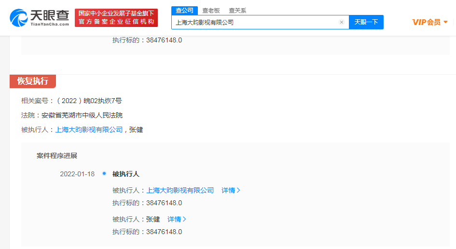The height and width of the screenshot is (249, 456).
Task: Select case number text (2022)皖02执恢7号
Action: point(88,101)
